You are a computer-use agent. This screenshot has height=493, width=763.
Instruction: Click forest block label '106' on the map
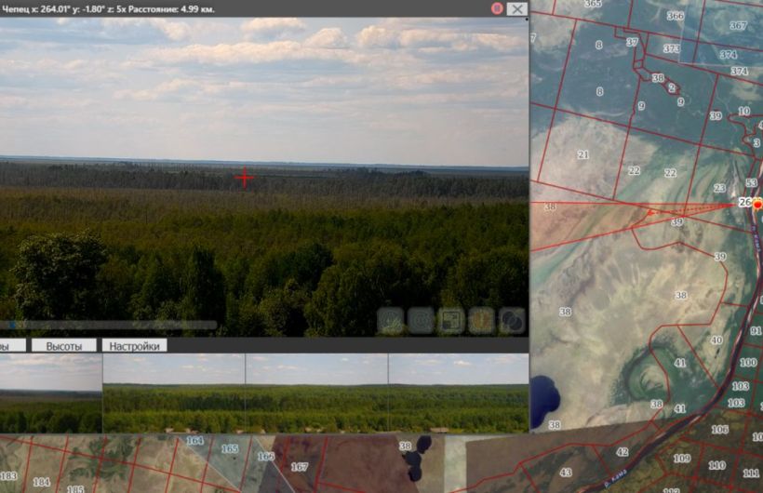tap(719, 429)
